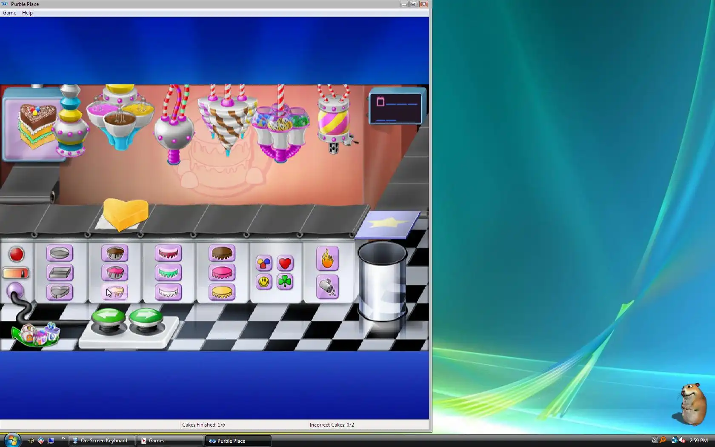Select the square cake pan shape

click(x=60, y=272)
